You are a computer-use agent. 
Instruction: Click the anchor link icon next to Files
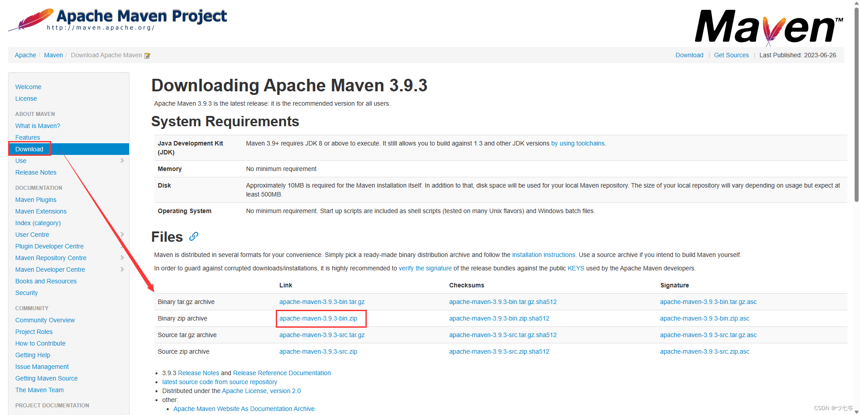[x=194, y=236]
